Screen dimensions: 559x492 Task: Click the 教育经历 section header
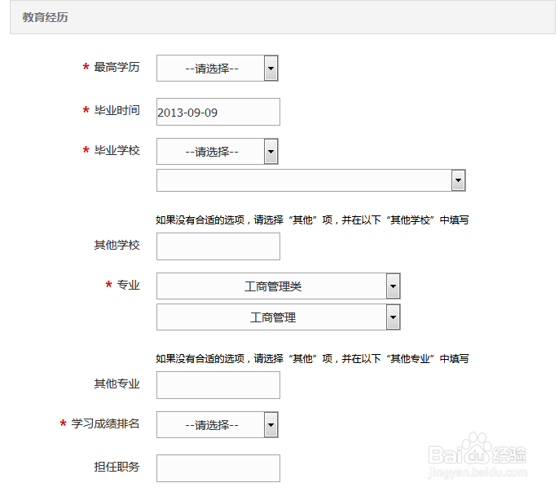(46, 17)
